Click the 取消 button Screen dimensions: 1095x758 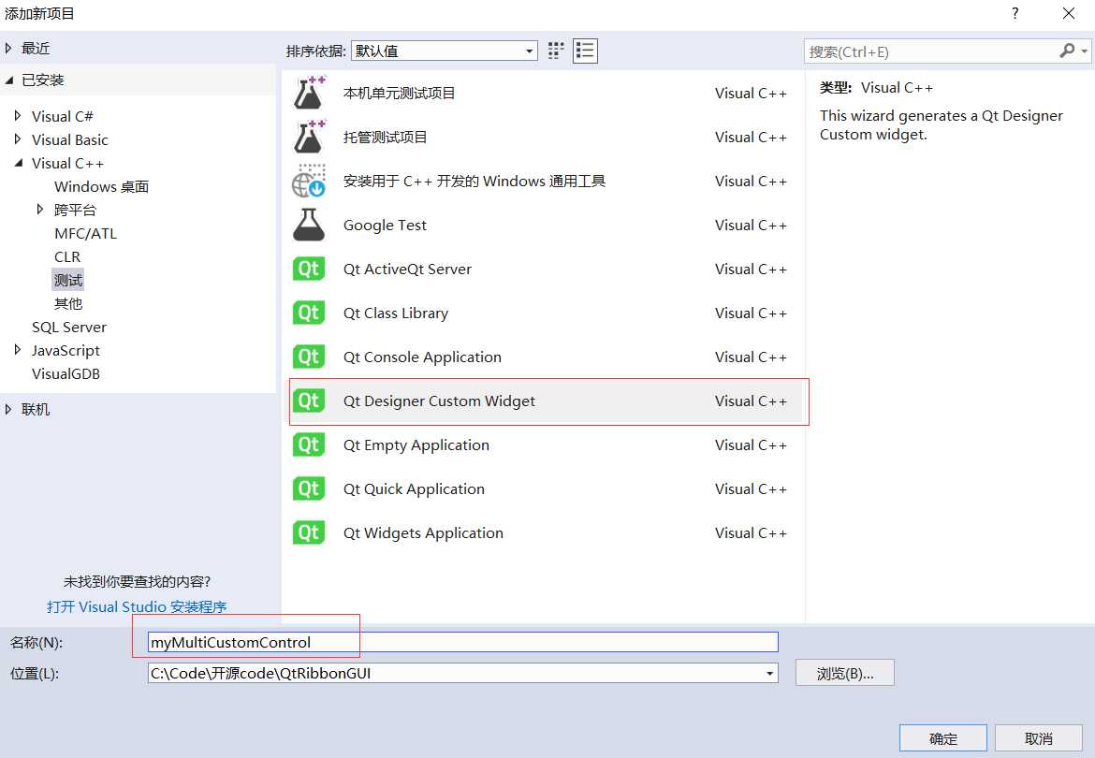pos(1039,738)
